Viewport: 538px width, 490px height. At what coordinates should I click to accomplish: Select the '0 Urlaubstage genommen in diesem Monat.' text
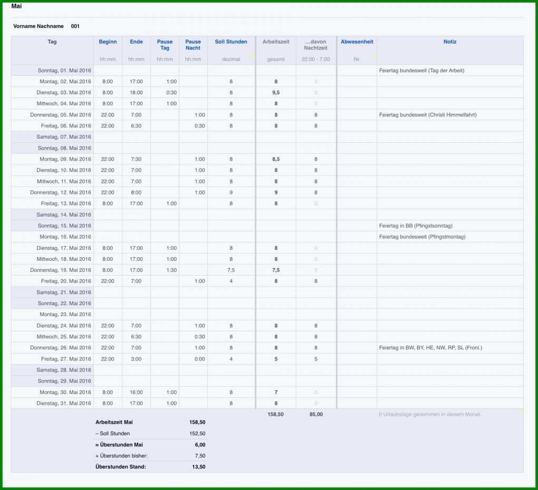coord(430,414)
